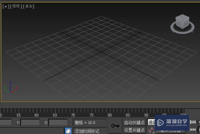Click frame 75 on the timeline

91,115
